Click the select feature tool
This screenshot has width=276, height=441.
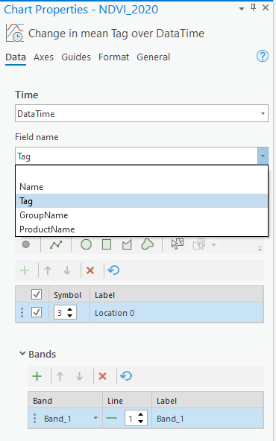(x=178, y=244)
